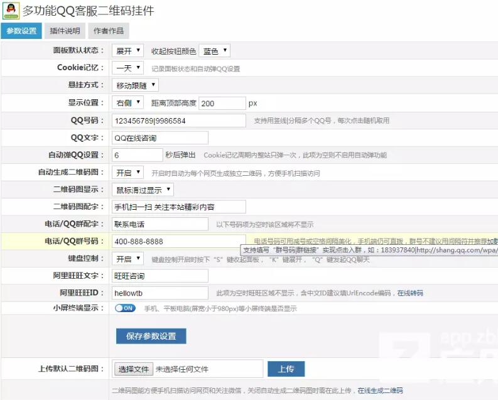Switch to the 参数设置 tab
The width and height of the screenshot is (498, 400).
click(21, 31)
